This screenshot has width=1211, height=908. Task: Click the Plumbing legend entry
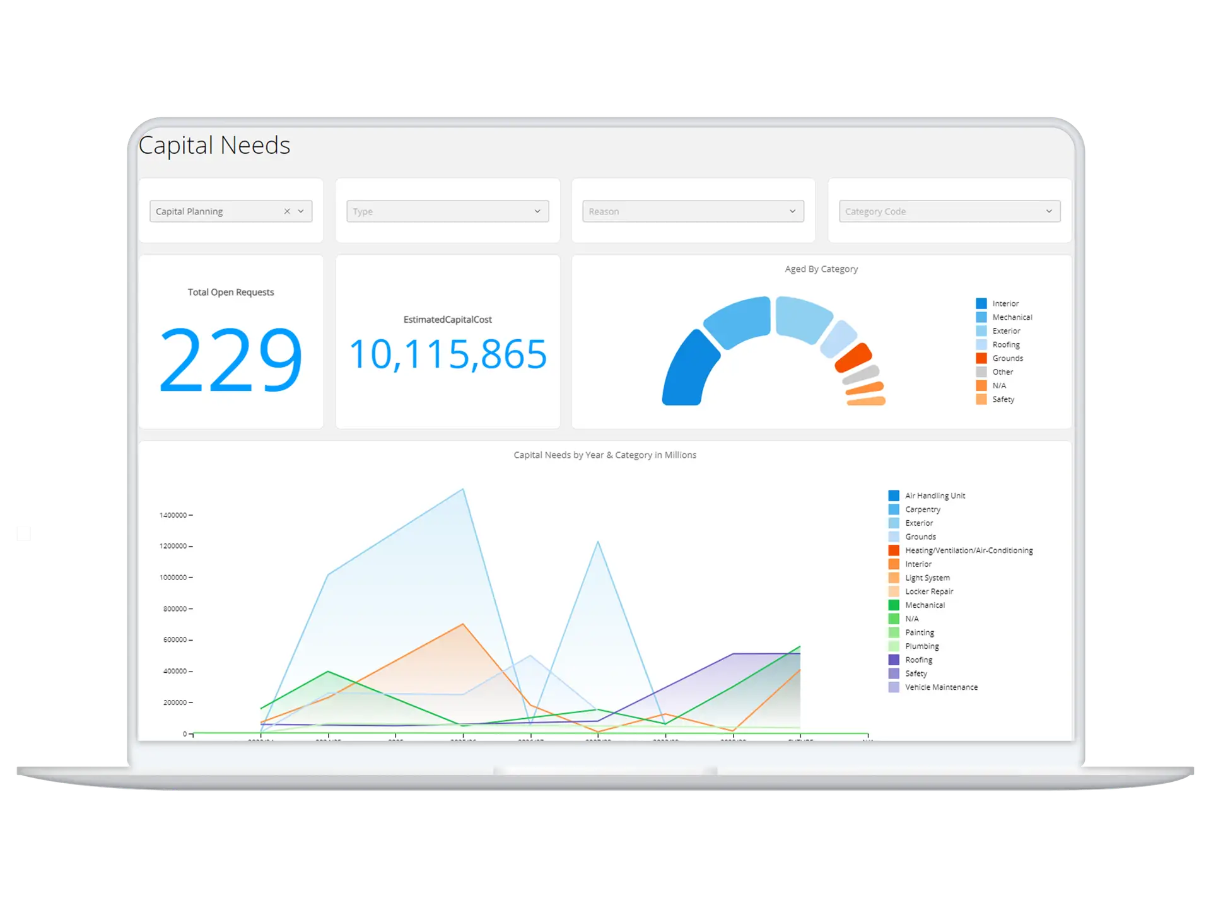point(921,646)
